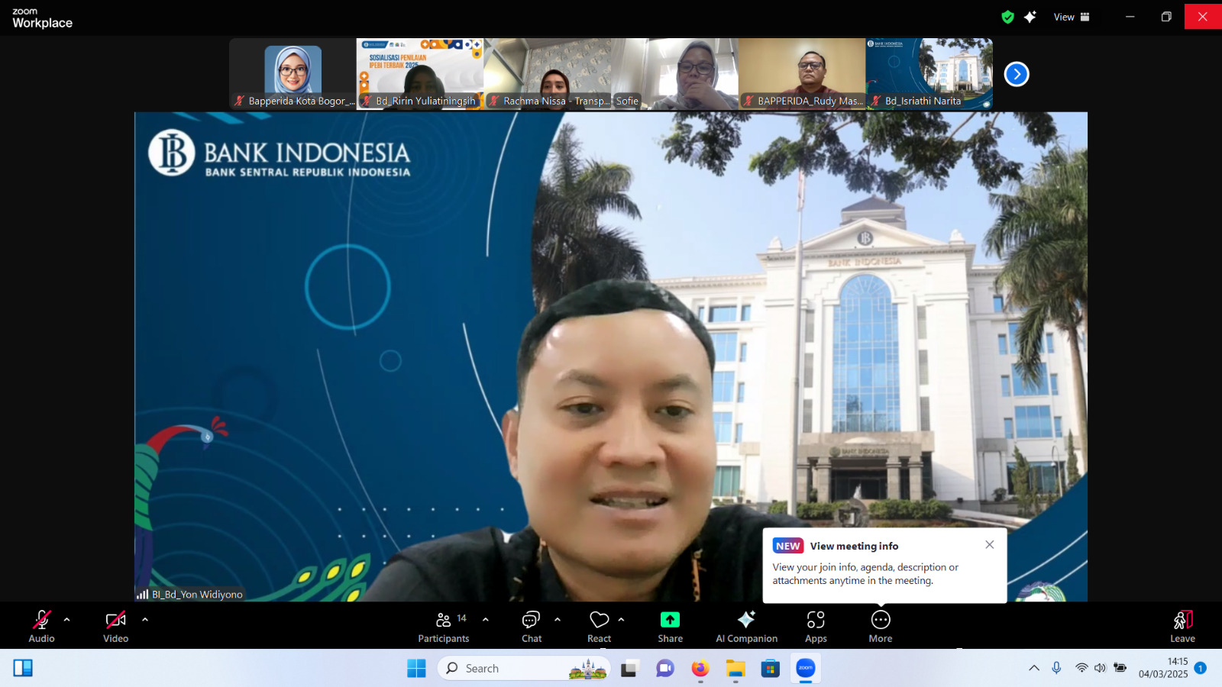The height and width of the screenshot is (687, 1222).
Task: Click the Zoom icon in the taskbar
Action: click(x=806, y=669)
